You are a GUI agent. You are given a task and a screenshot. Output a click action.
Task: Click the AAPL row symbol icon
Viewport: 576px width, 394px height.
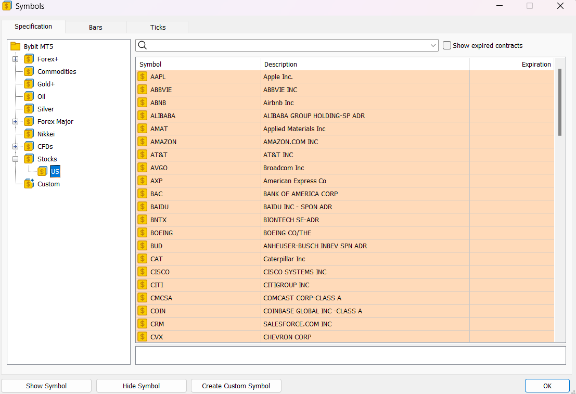click(142, 77)
